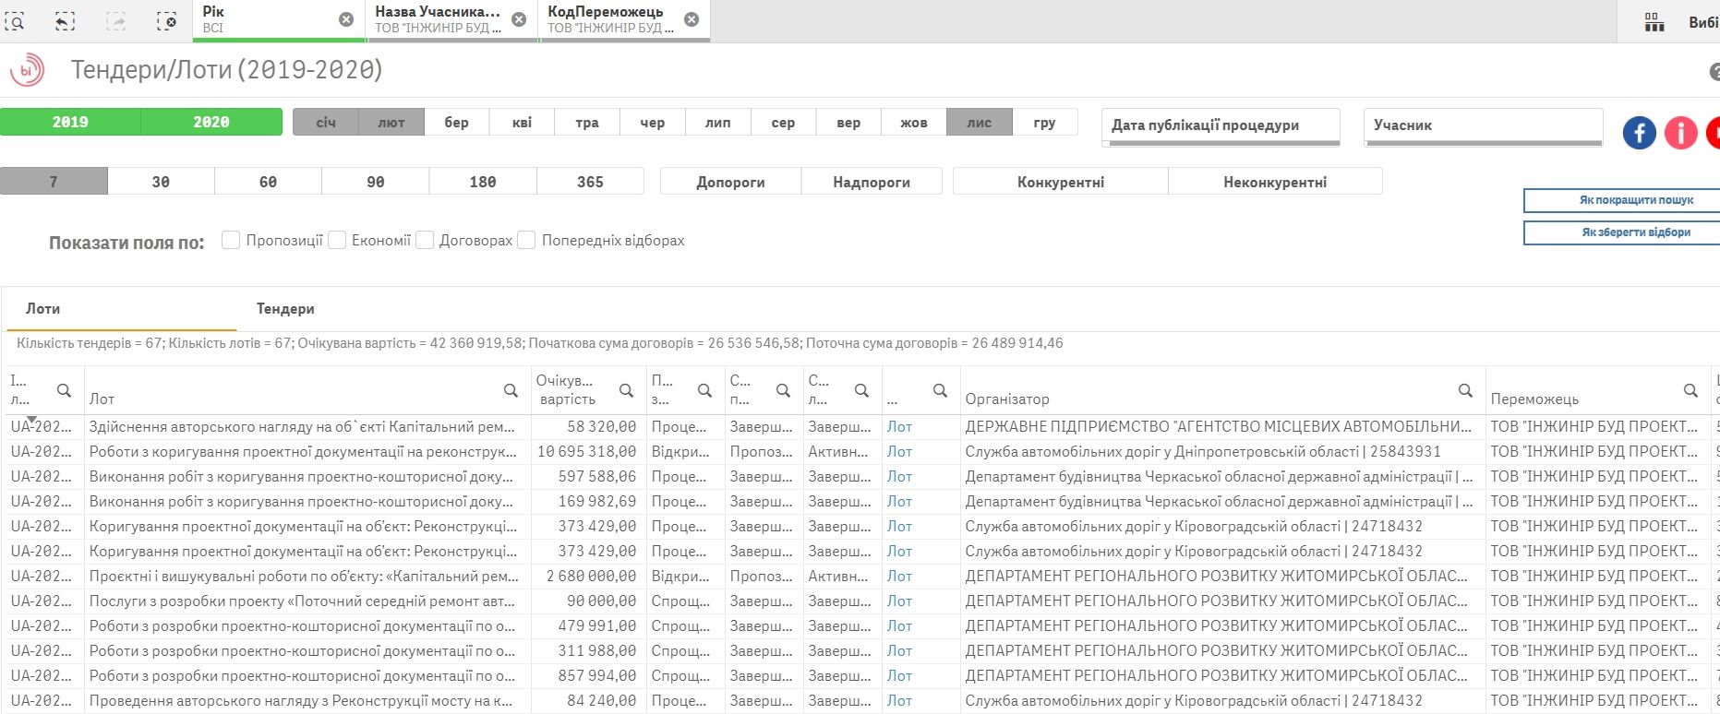Open the smart search tool

point(16,21)
